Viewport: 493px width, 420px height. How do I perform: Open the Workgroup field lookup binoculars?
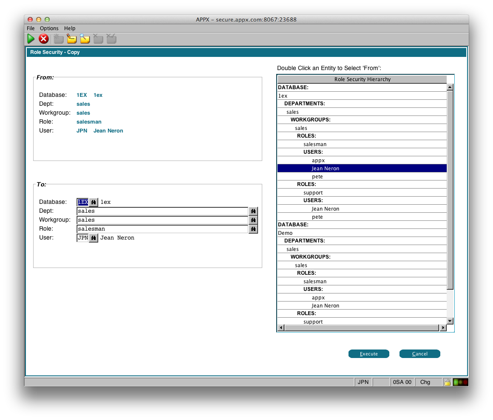pyautogui.click(x=253, y=220)
